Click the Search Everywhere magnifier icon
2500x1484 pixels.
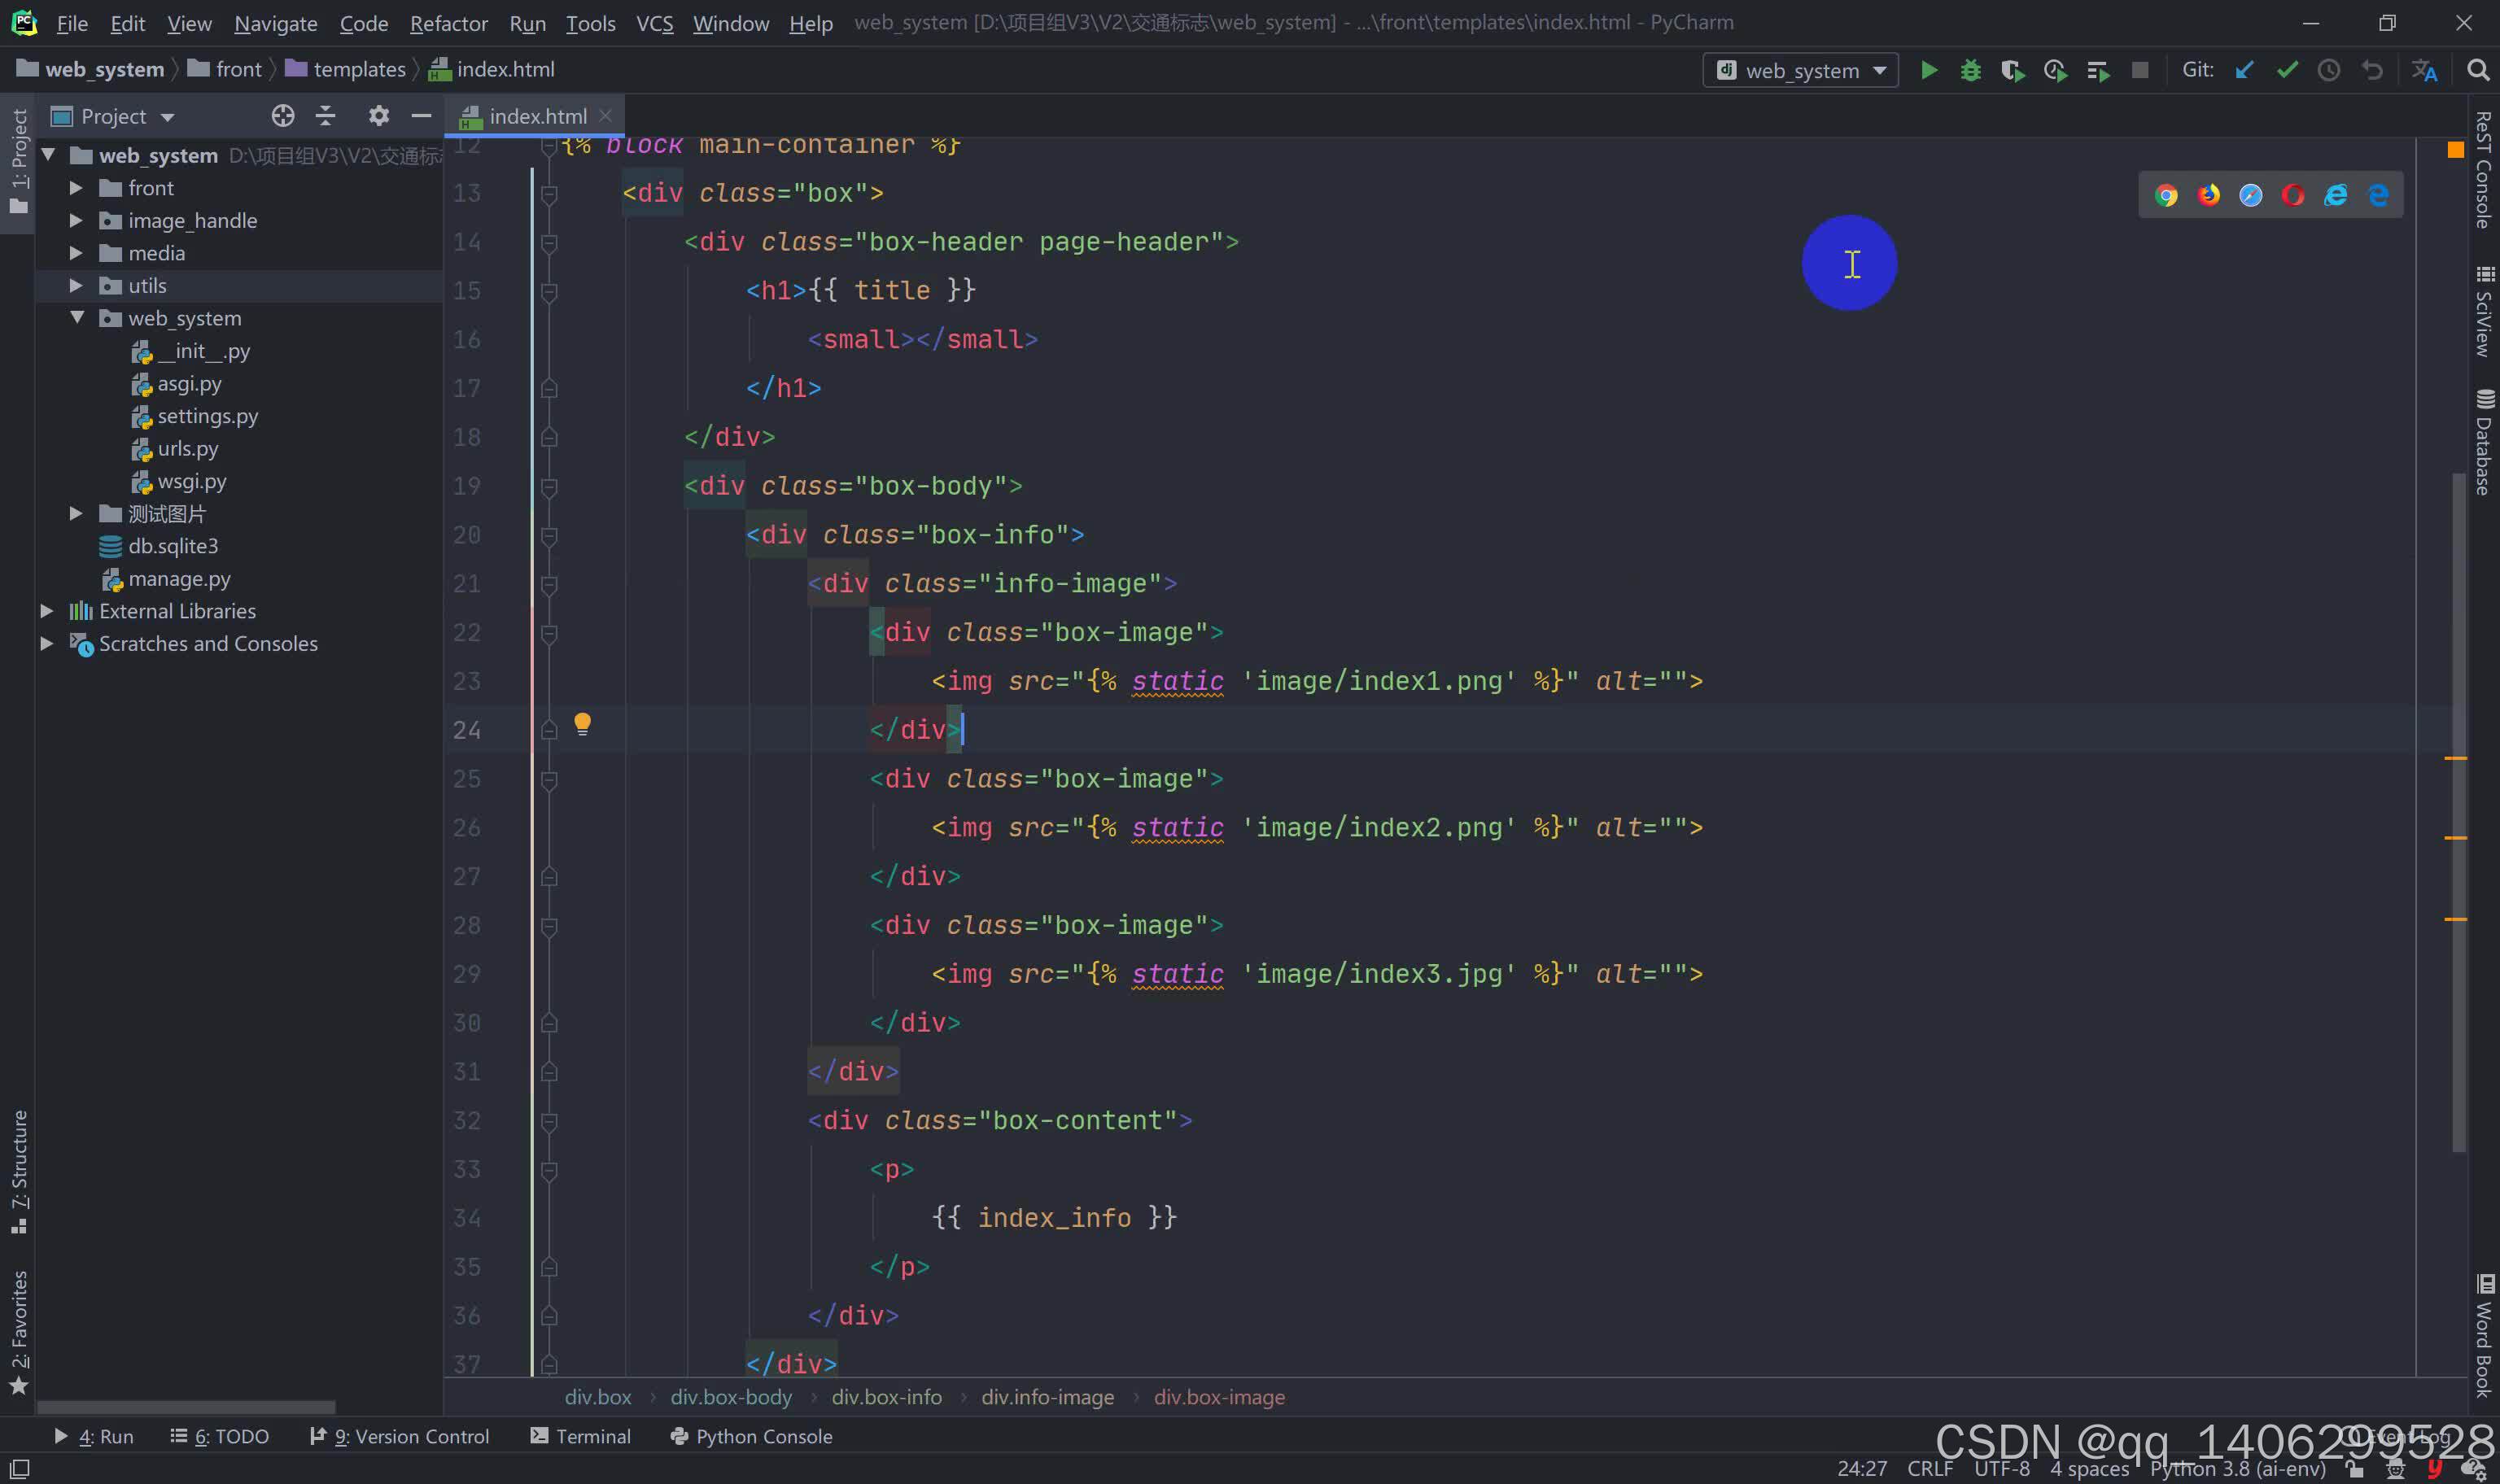click(2478, 70)
